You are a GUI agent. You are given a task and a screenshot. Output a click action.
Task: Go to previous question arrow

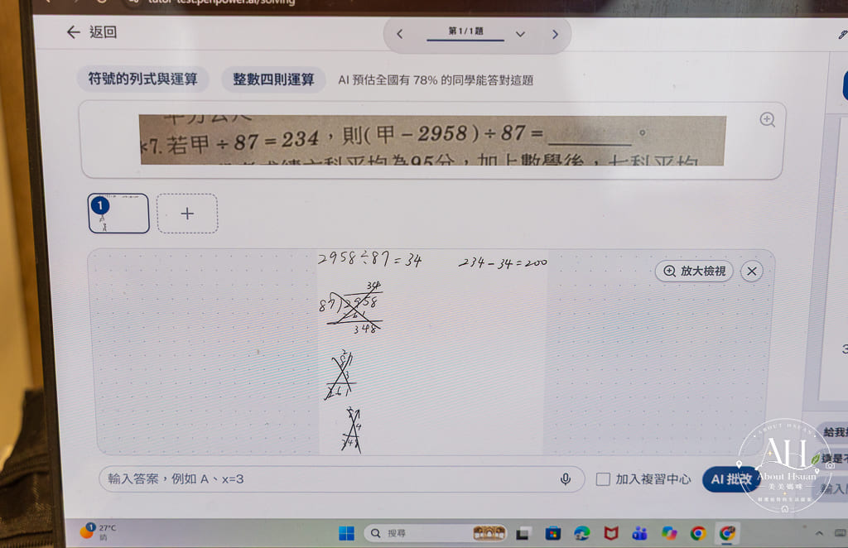(400, 34)
